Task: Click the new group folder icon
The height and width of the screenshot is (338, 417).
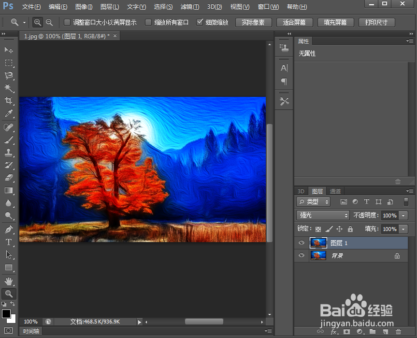Action: coord(373,331)
